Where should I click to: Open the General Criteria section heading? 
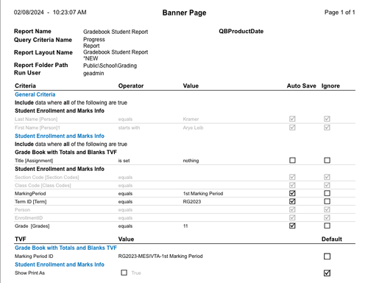[35, 94]
